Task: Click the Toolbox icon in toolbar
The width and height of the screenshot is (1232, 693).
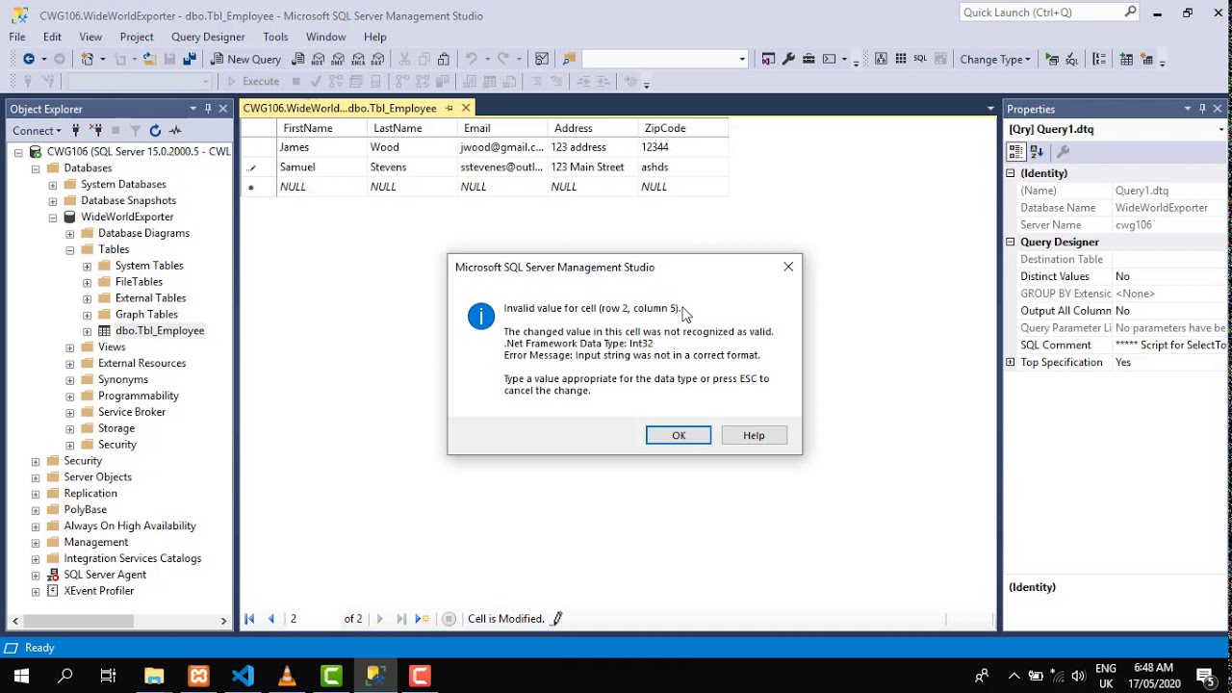Action: [x=808, y=59]
